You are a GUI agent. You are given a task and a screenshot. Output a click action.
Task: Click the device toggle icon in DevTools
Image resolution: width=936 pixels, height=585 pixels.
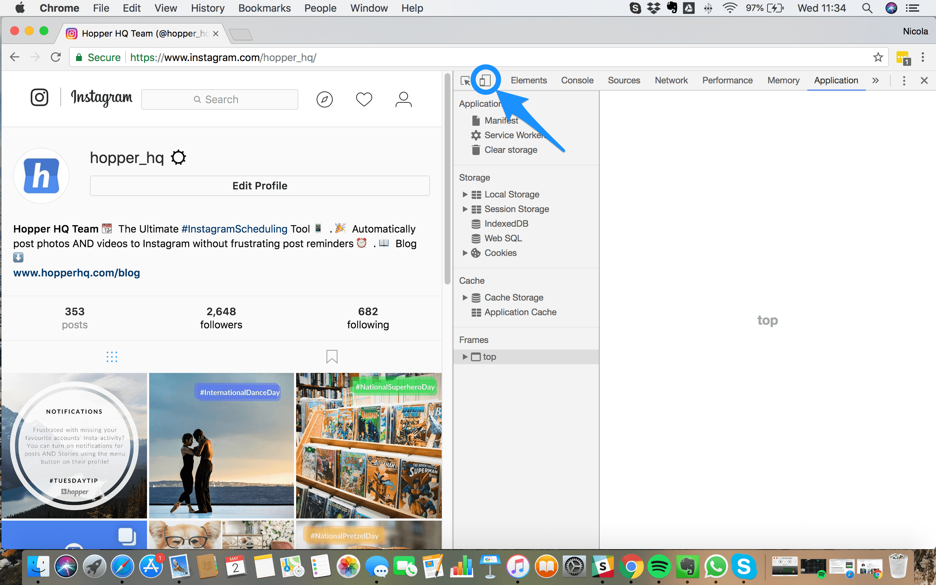pyautogui.click(x=484, y=80)
